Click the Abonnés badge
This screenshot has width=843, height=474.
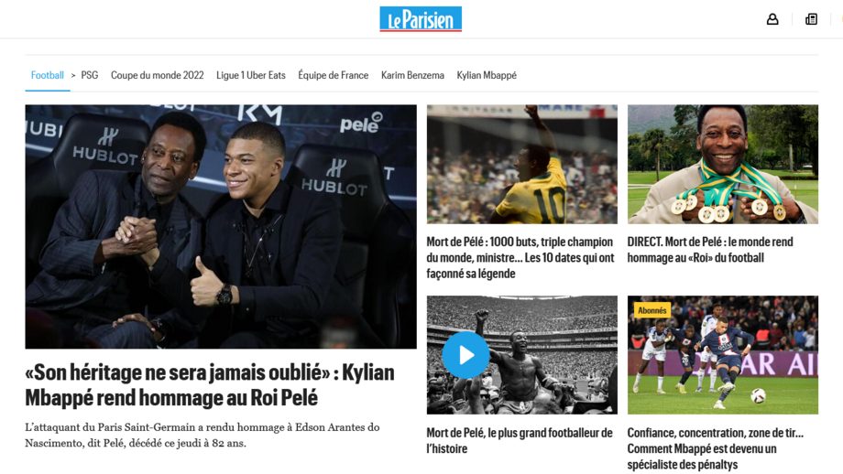[652, 310]
